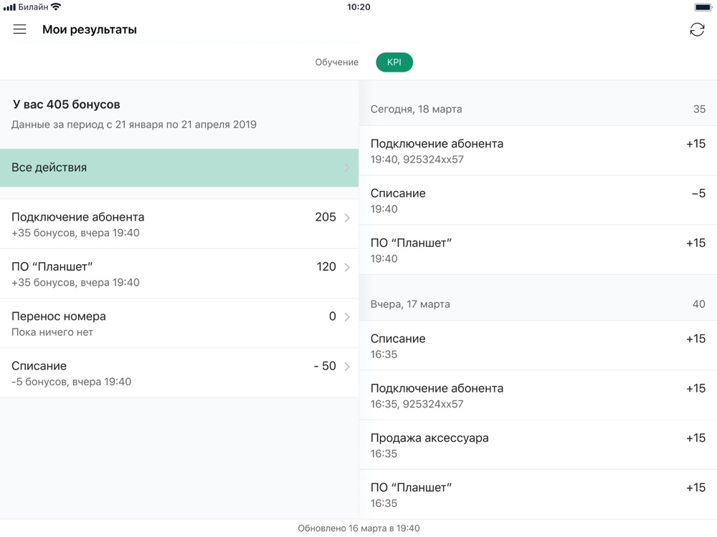Screen dimensions: 717x537
Task: Tap the Сегодня, 18 марта header
Action: pyautogui.click(x=416, y=110)
